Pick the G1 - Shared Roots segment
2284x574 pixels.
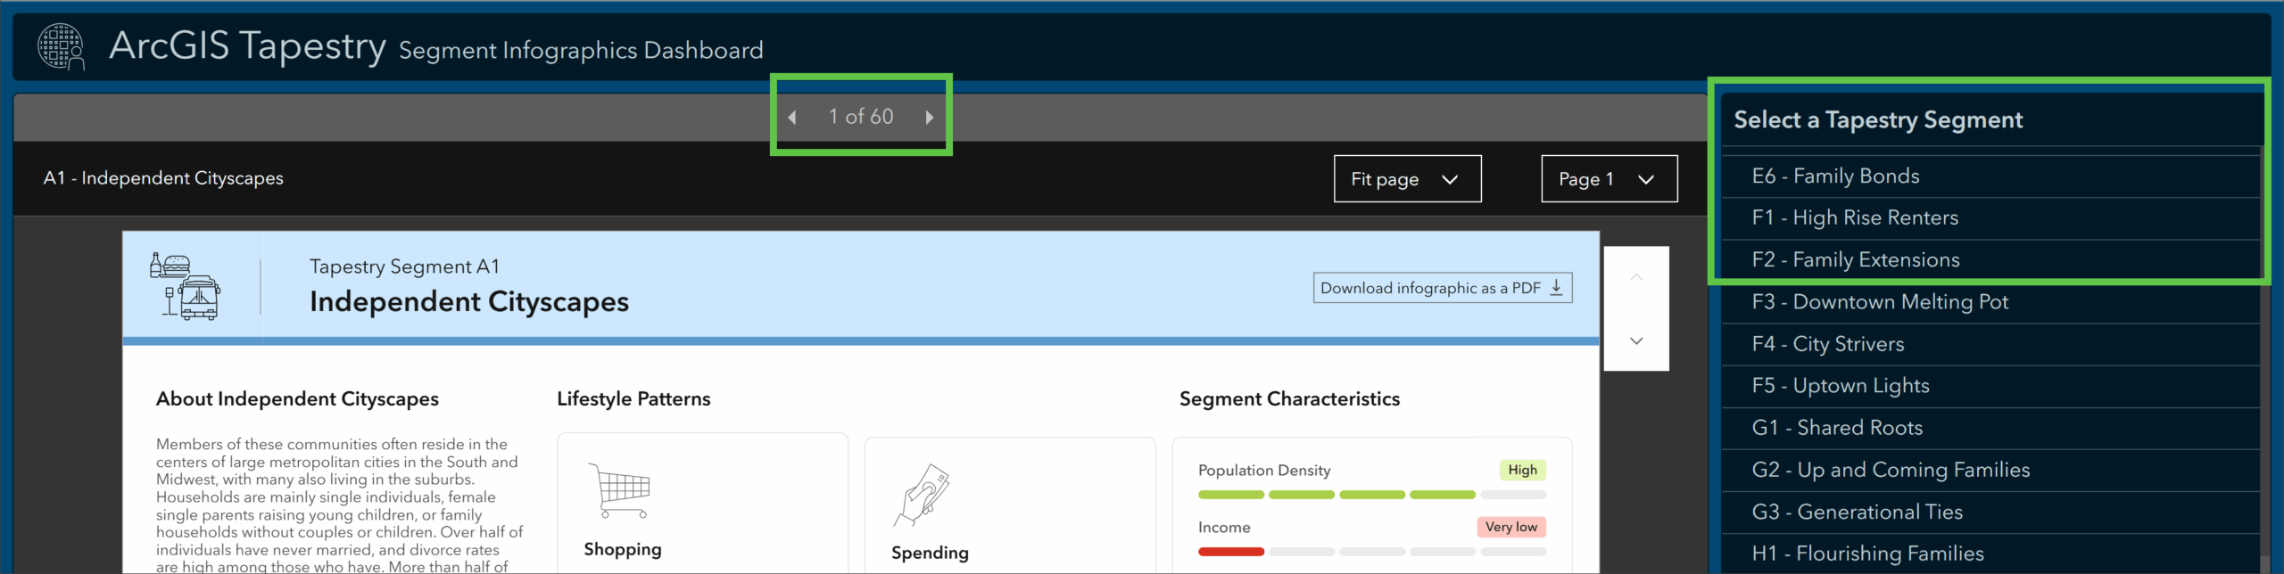pos(1837,428)
